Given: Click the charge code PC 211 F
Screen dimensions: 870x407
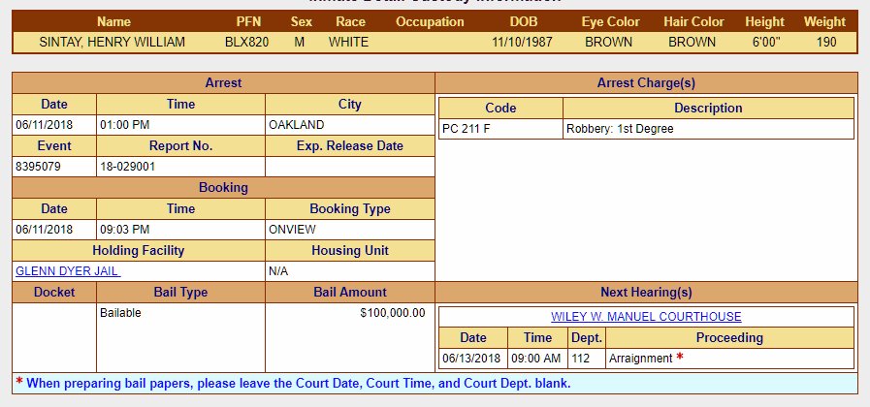Looking at the screenshot, I should 466,129.
